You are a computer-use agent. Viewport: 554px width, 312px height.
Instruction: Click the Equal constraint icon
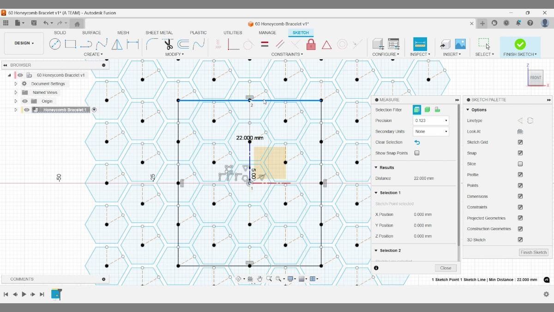[x=264, y=43]
